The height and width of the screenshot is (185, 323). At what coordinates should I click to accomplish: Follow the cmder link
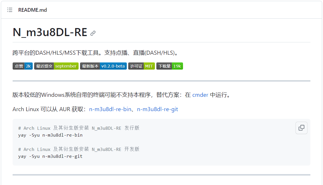(200, 95)
